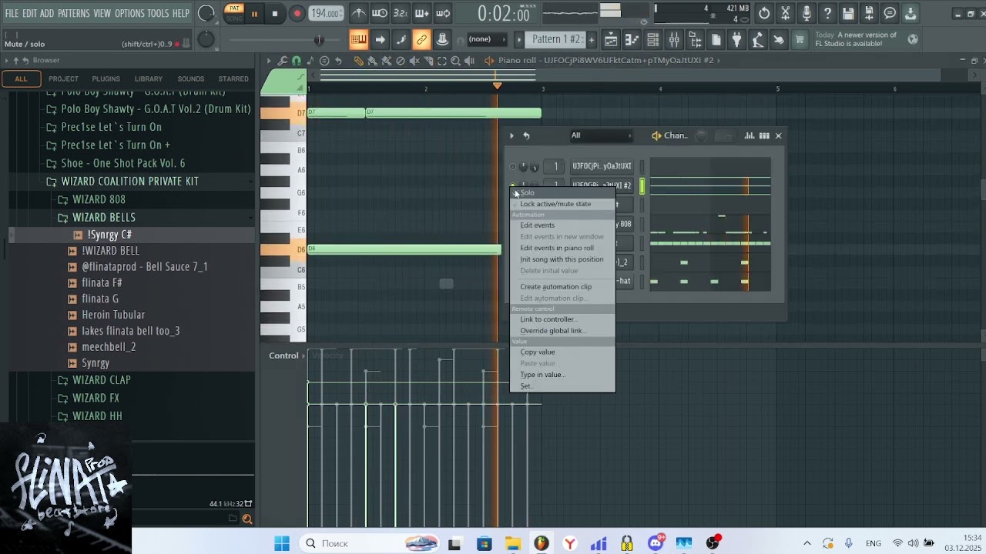Toggle step/piano roll view in channel rack
This screenshot has width=986, height=554.
pyautogui.click(x=764, y=135)
